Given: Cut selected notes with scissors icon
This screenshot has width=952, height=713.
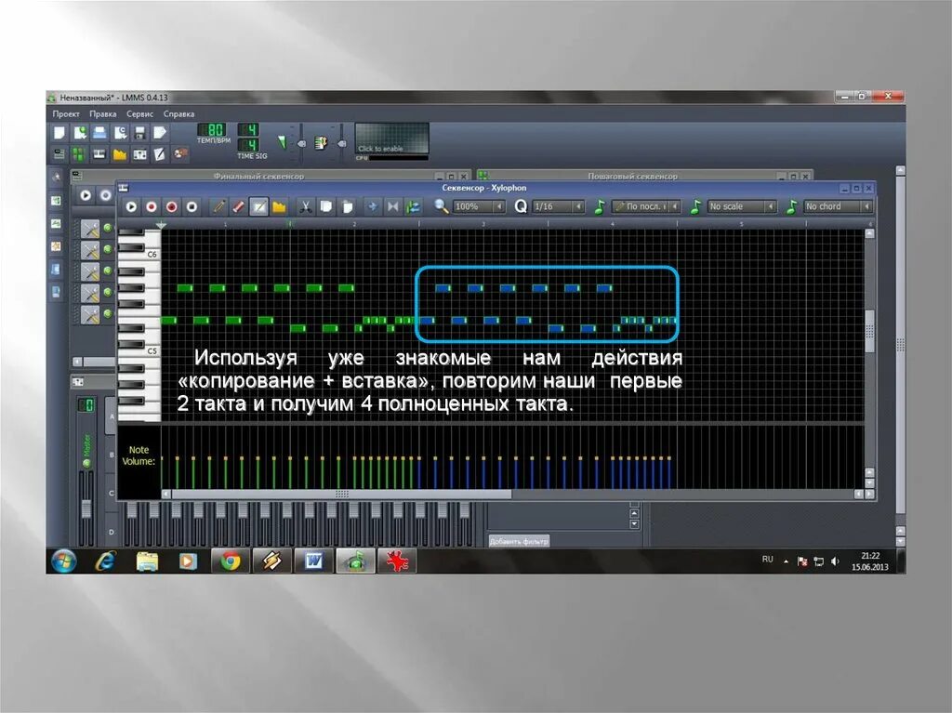Looking at the screenshot, I should 305,206.
